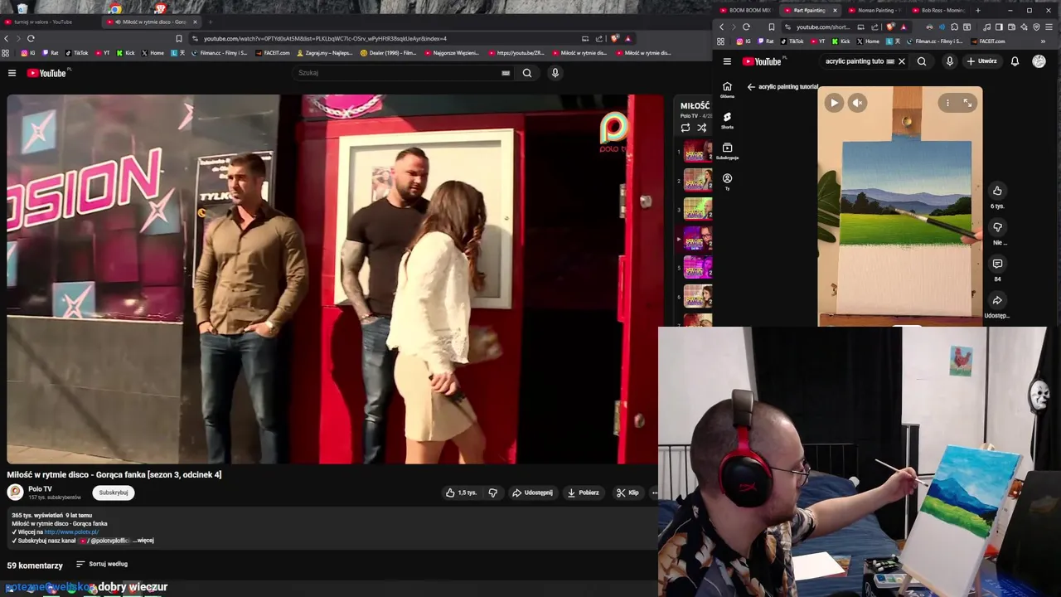Dislike the Miłość w rytmie disco video

[x=493, y=493]
